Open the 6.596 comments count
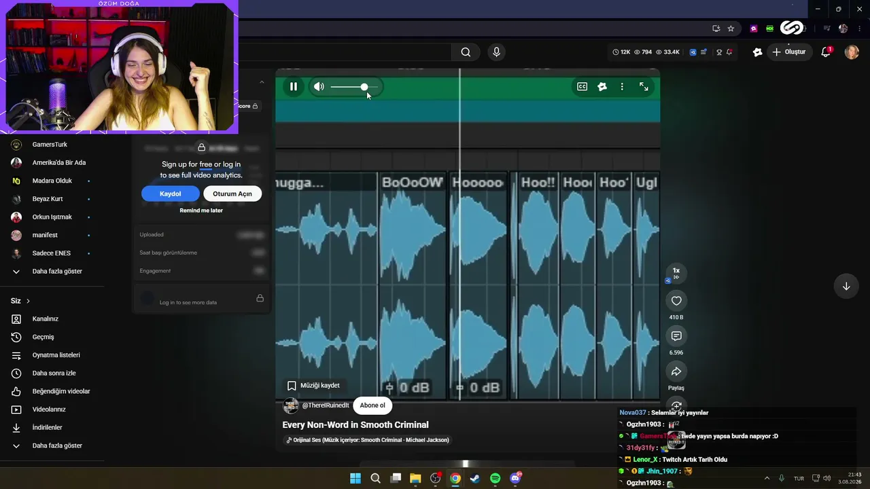Viewport: 870px width, 489px height. pyautogui.click(x=676, y=353)
